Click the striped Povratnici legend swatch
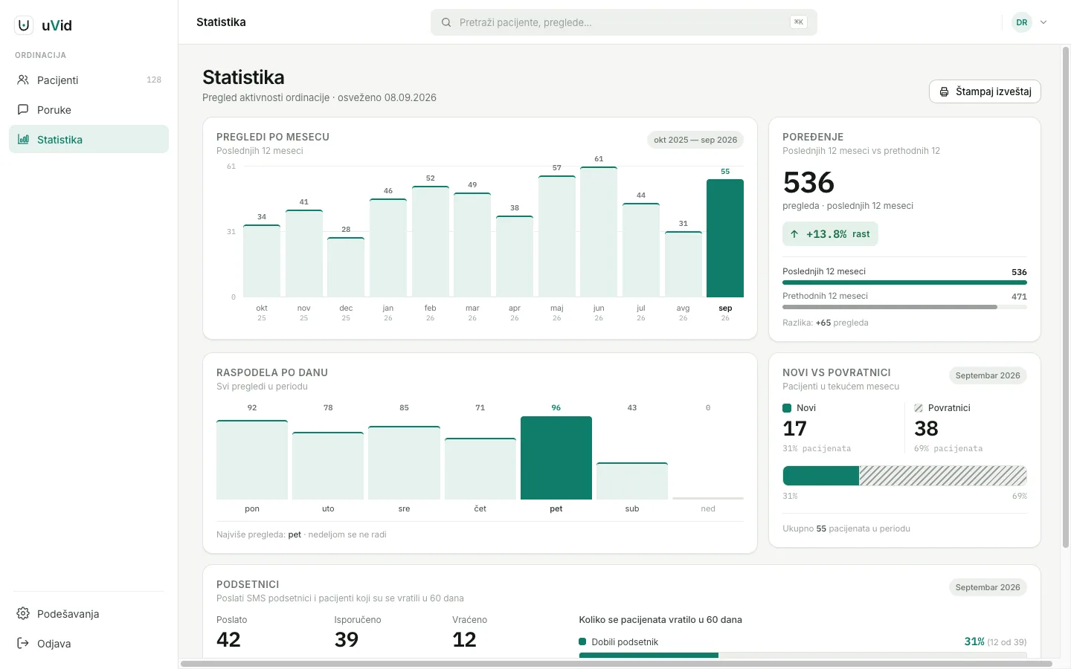This screenshot has width=1071, height=669. pyautogui.click(x=919, y=408)
